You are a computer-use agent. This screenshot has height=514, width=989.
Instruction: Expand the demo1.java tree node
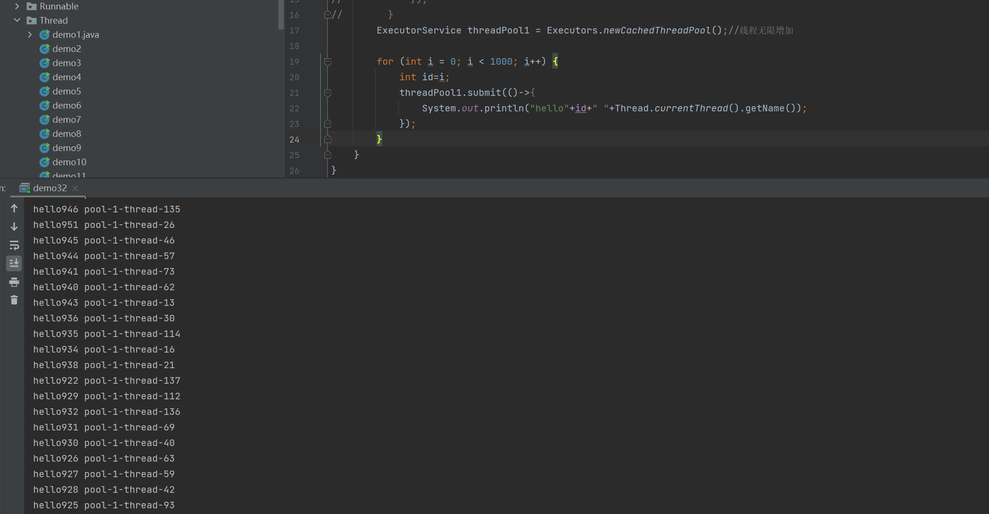click(x=30, y=34)
